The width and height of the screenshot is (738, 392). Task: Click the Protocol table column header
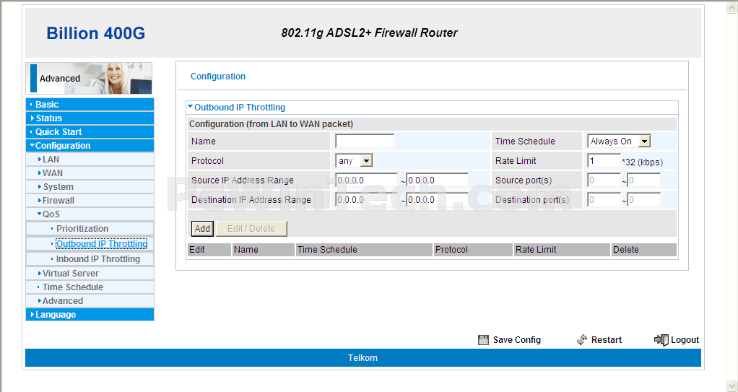[472, 250]
